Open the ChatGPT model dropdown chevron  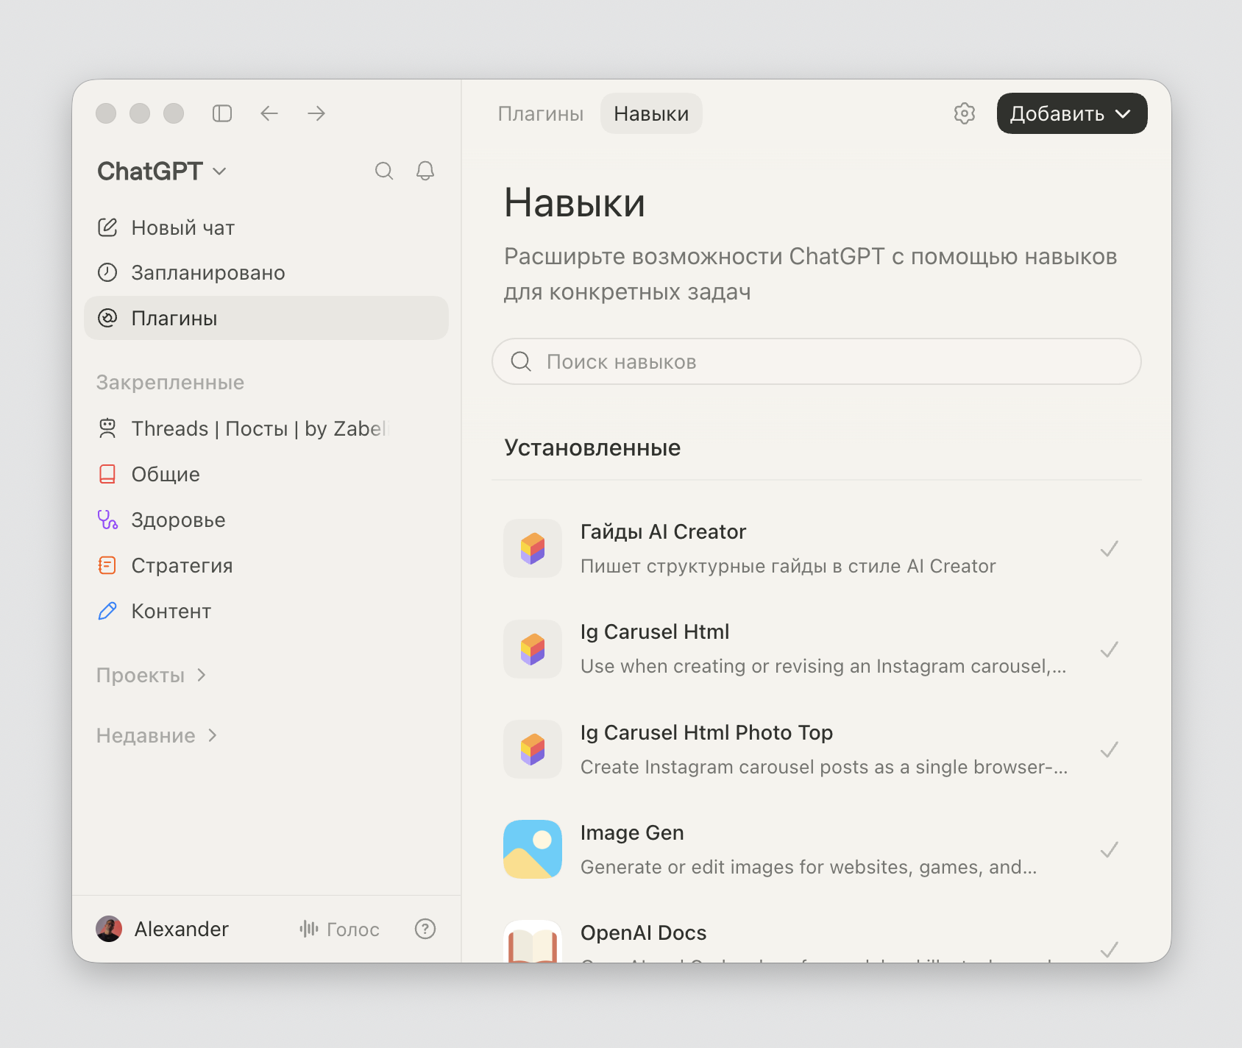click(219, 171)
